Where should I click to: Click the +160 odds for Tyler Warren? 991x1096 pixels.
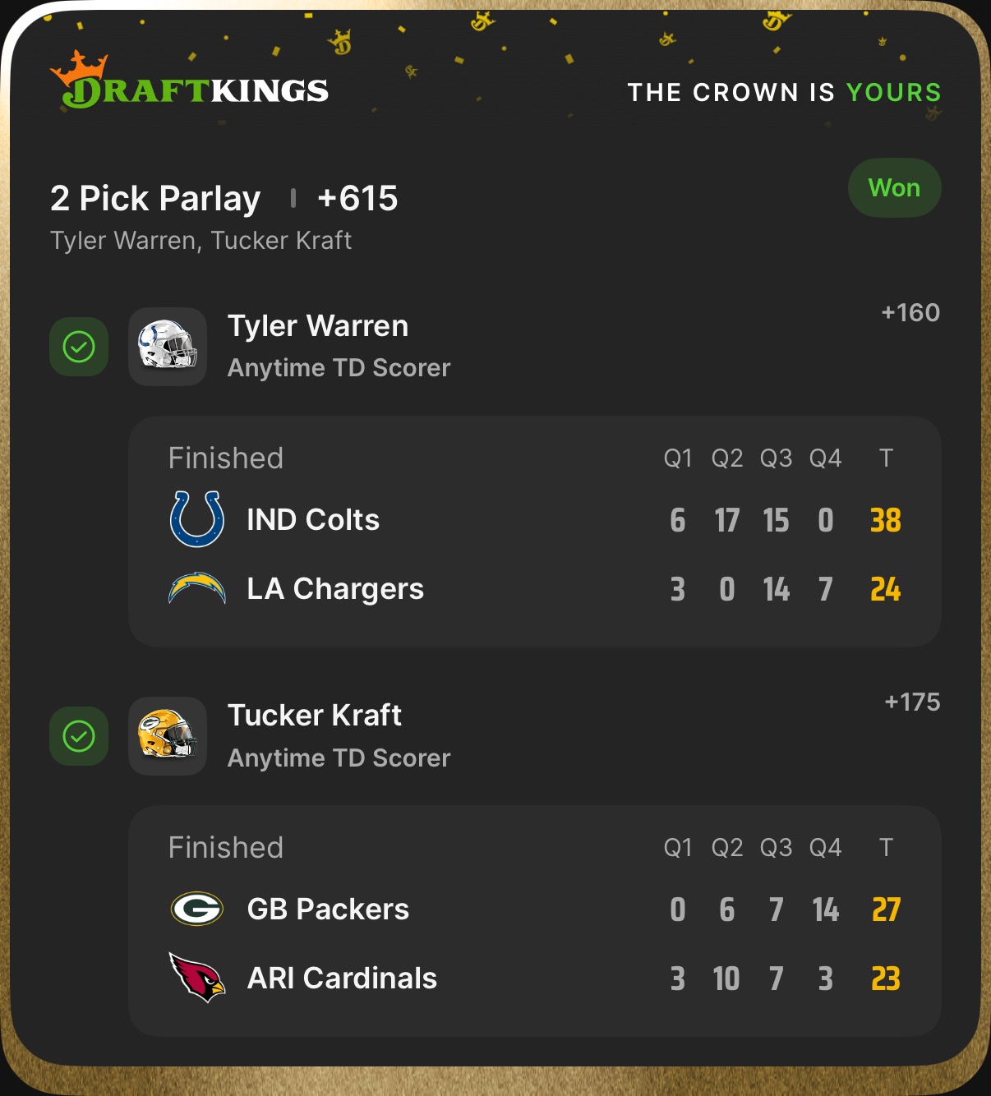coord(910,312)
